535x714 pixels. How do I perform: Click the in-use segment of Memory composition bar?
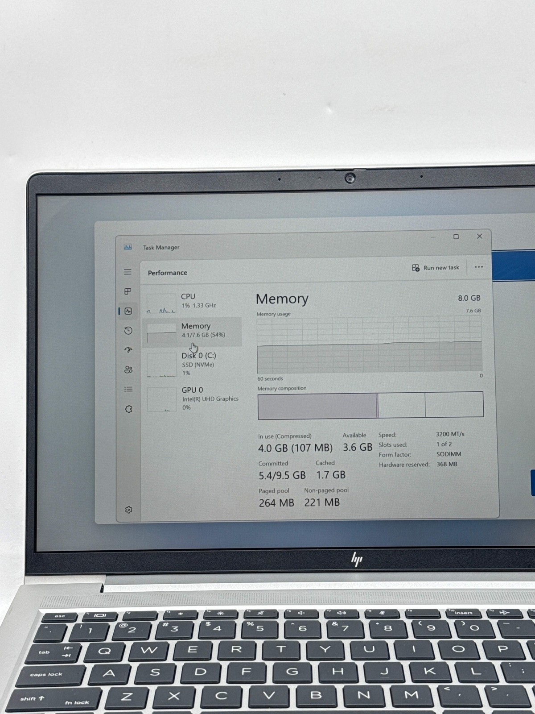click(317, 406)
